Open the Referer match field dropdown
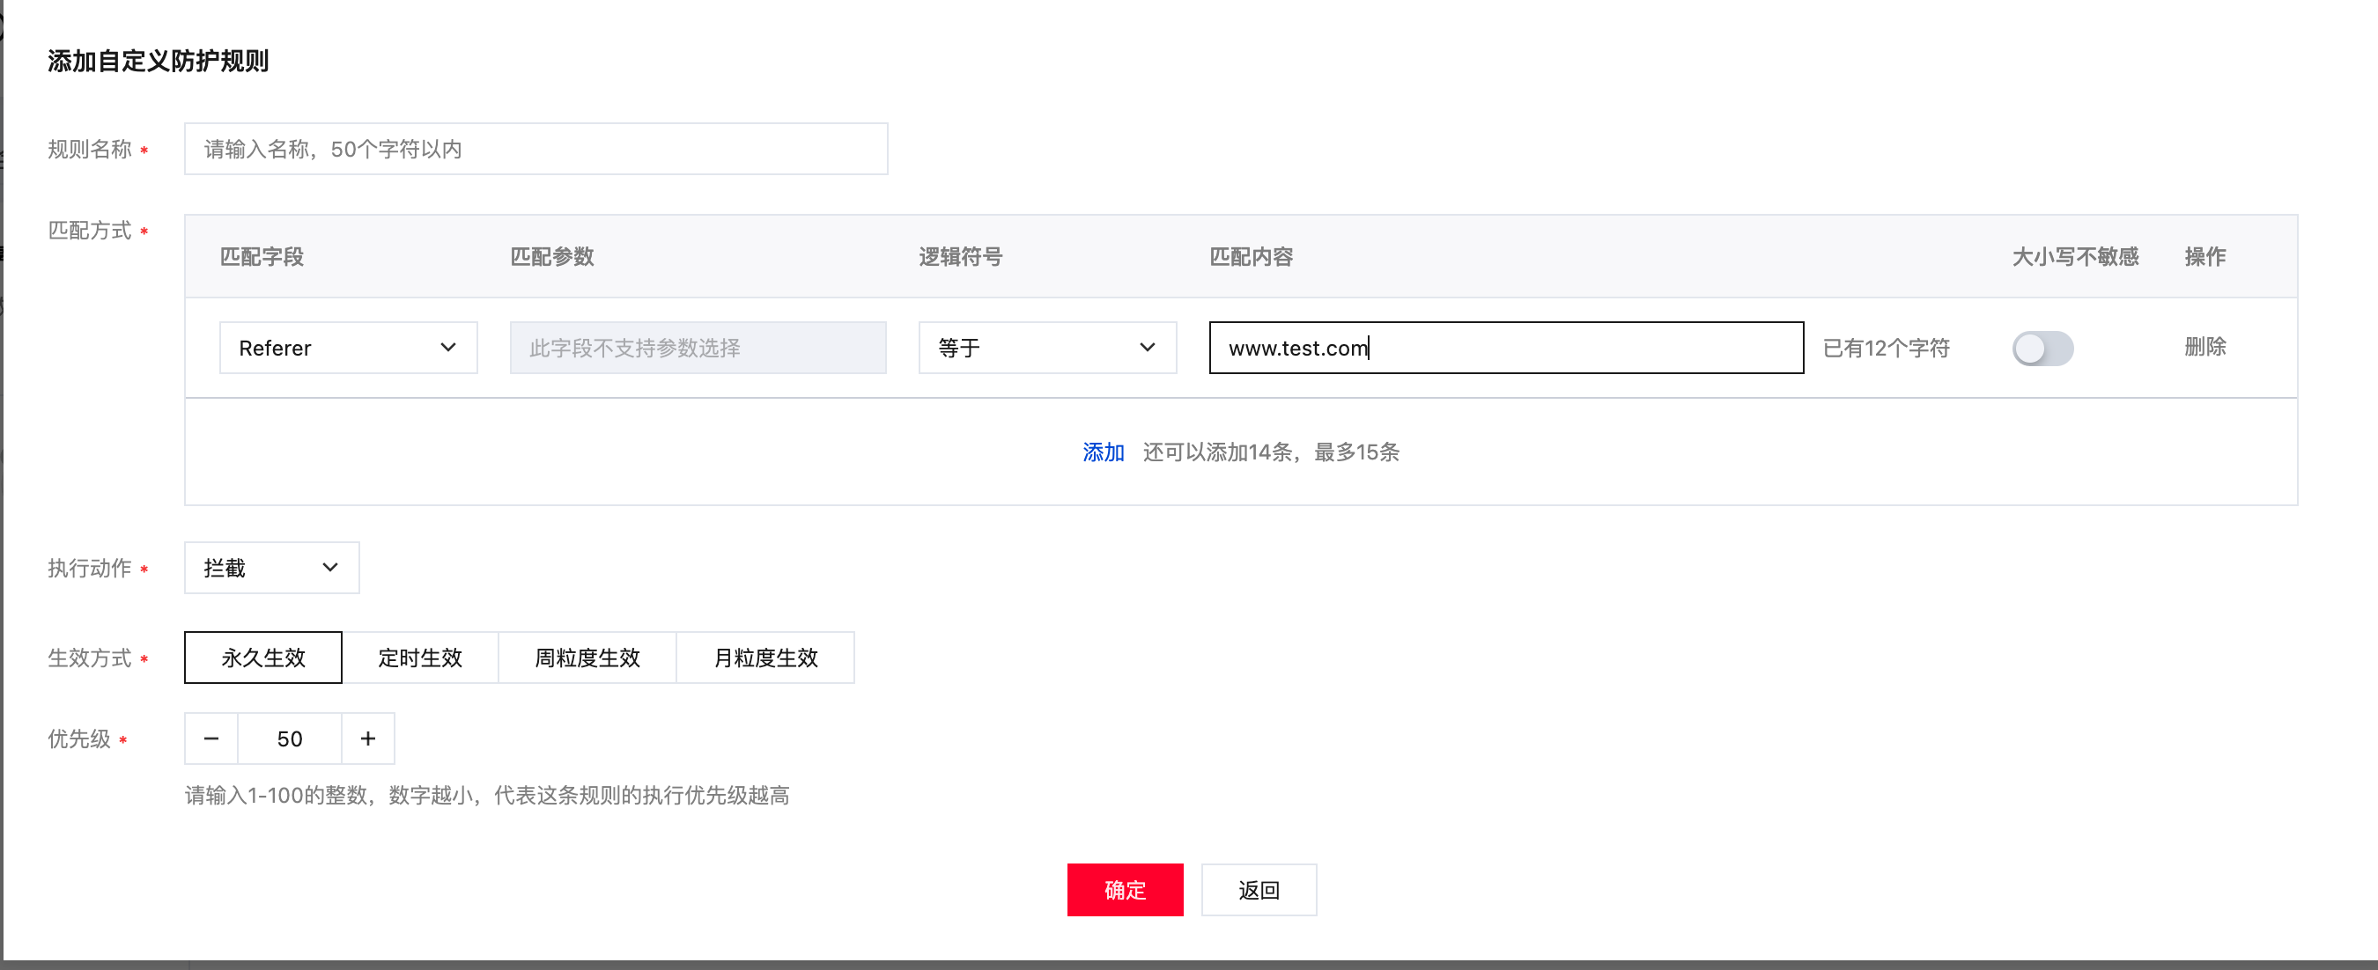The height and width of the screenshot is (970, 2378). pos(348,347)
